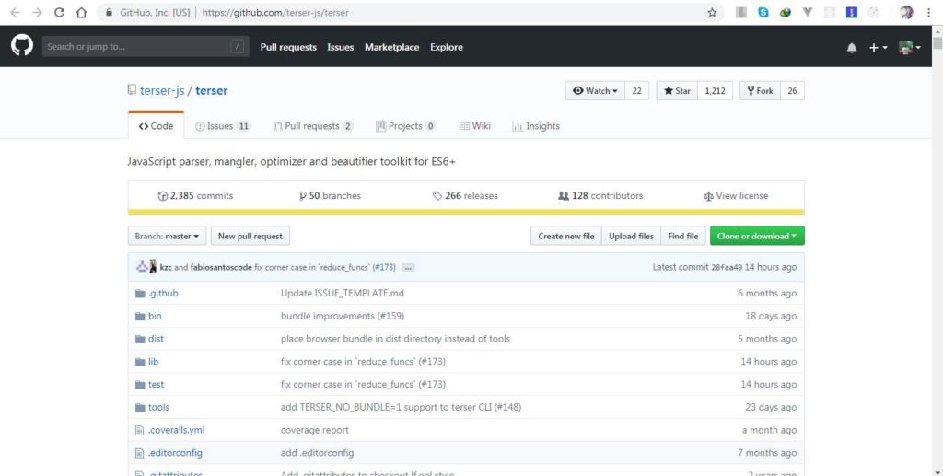Select Marketplace in the top navigation
This screenshot has height=476, width=943.
391,48
